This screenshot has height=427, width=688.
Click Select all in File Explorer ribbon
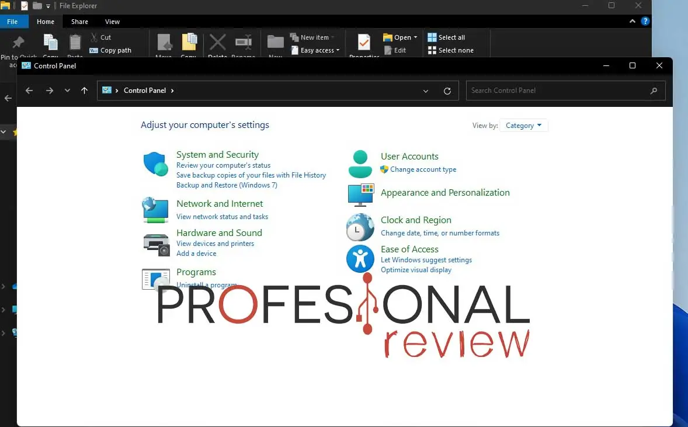click(446, 37)
